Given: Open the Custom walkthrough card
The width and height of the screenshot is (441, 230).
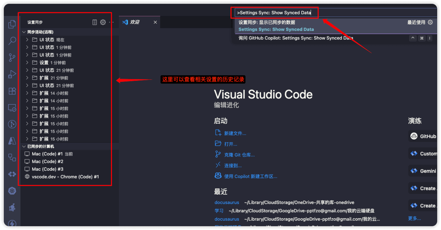Looking at the screenshot, I should pos(423,153).
